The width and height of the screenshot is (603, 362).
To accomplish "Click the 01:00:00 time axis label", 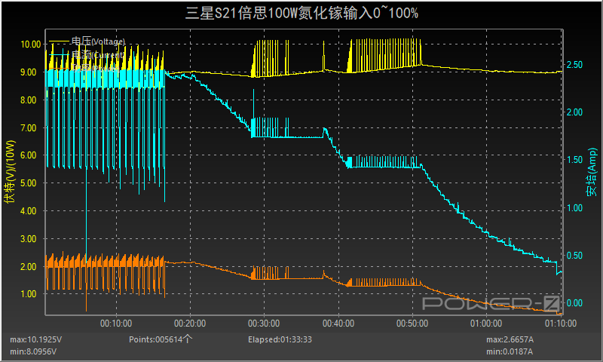I will point(486,324).
